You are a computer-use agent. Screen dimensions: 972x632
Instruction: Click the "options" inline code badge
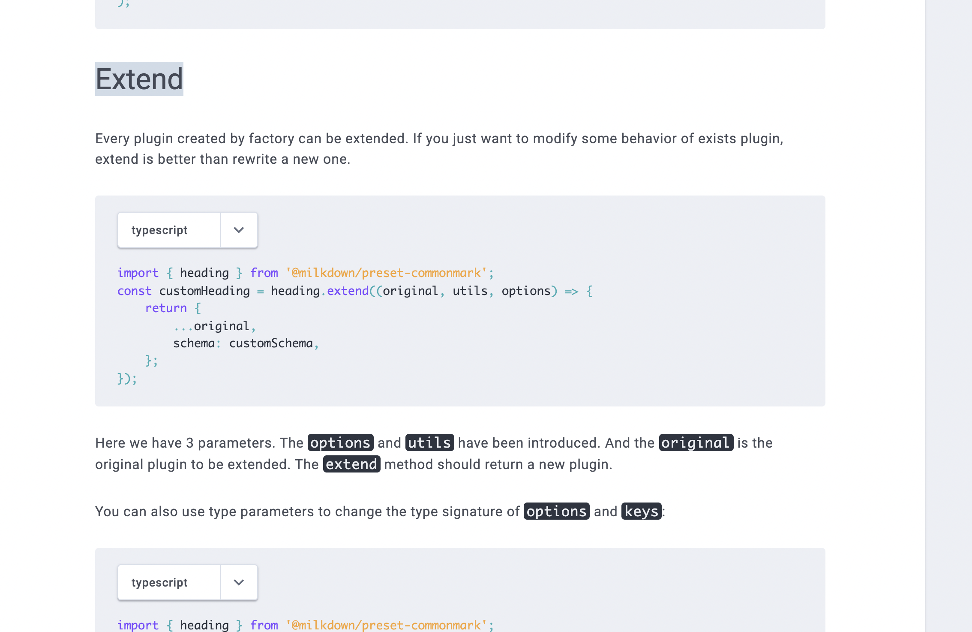(340, 442)
